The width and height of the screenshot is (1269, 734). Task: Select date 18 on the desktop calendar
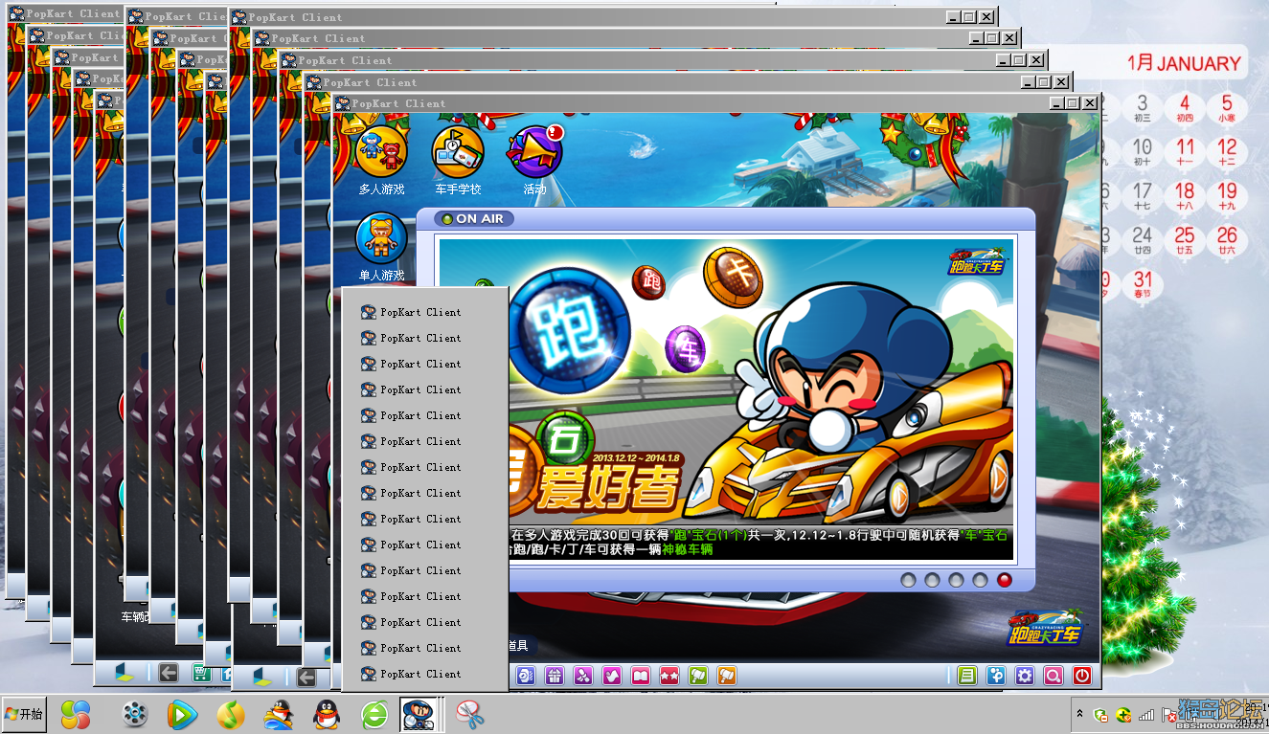[x=1185, y=195]
